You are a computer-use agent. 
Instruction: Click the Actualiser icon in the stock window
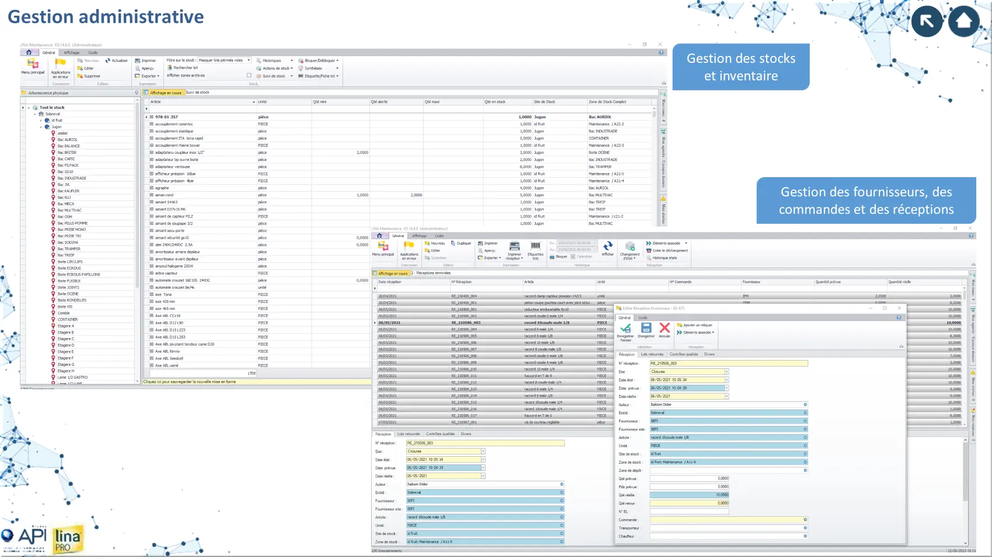point(108,61)
